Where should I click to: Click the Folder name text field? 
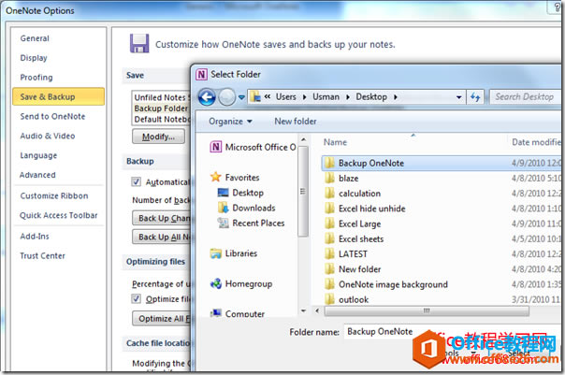point(452,331)
